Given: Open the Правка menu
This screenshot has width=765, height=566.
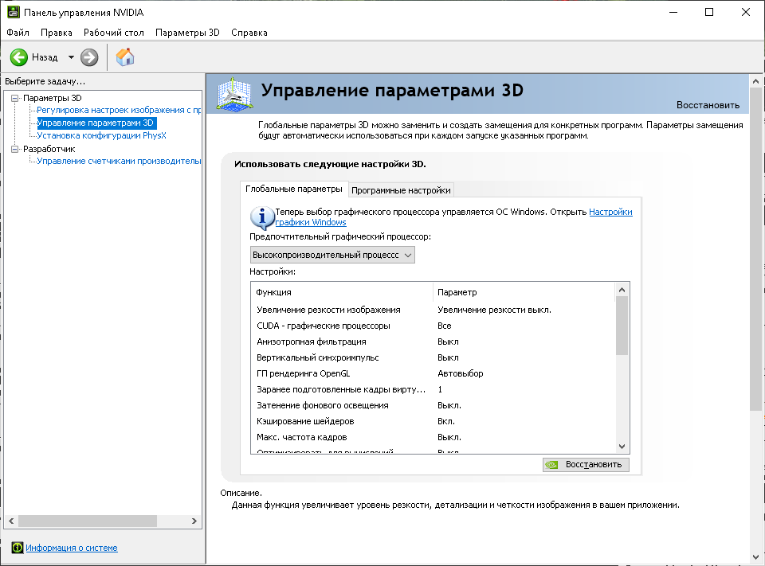Looking at the screenshot, I should pyautogui.click(x=57, y=33).
